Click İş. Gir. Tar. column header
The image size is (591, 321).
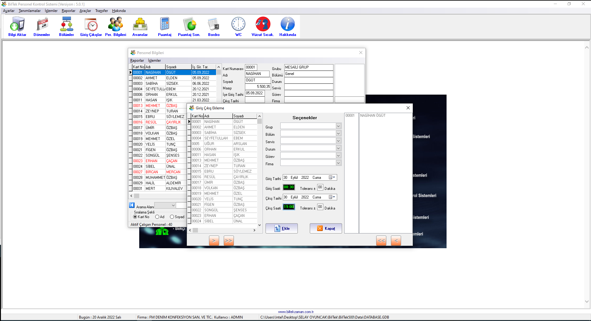click(204, 67)
